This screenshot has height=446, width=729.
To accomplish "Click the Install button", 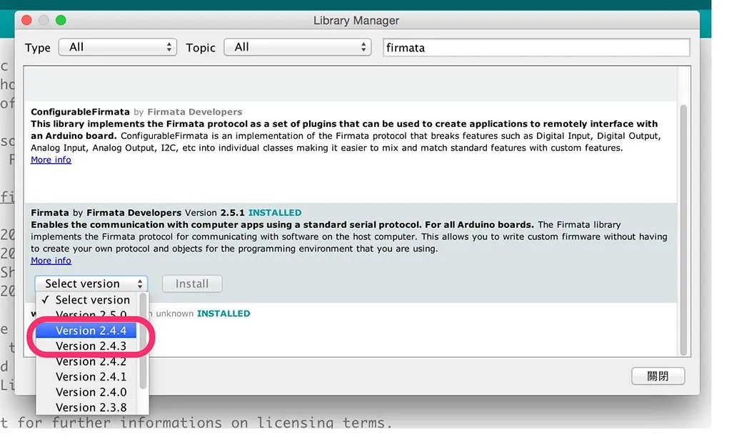I will point(192,284).
